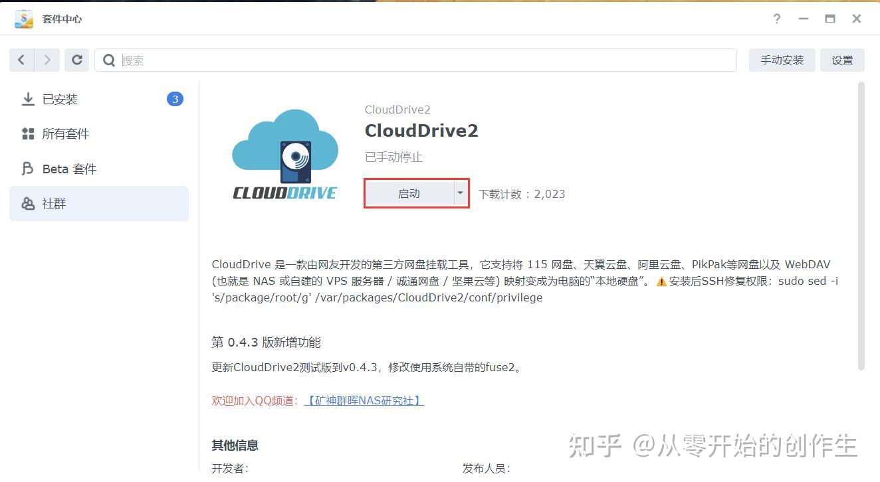Click the 开发者: label
880x482 pixels.
coord(230,468)
